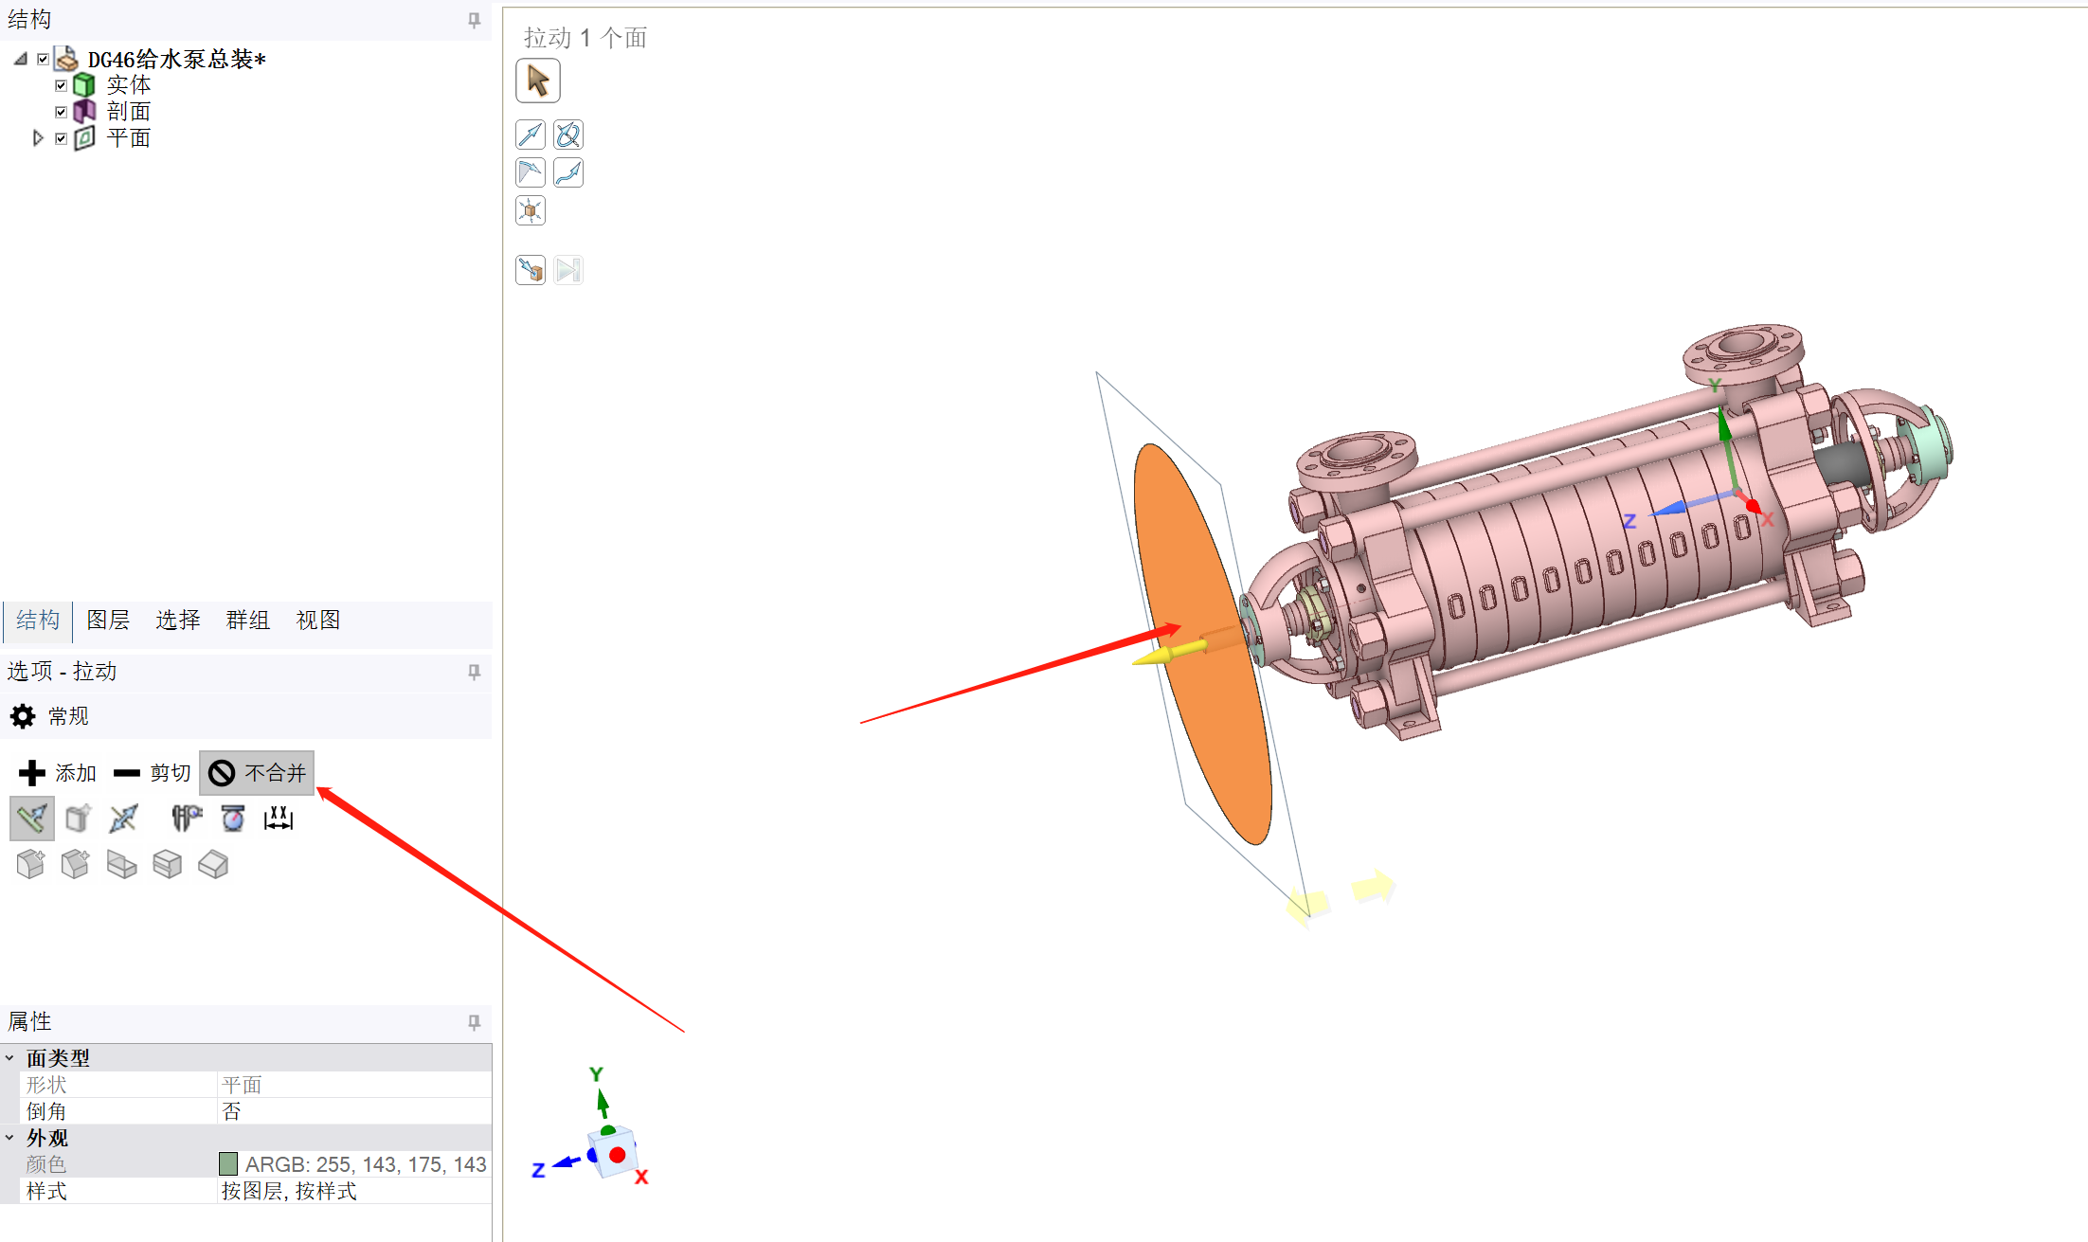Toggle the 平面 visibility checkbox
Image resolution: width=2088 pixels, height=1242 pixels.
(x=61, y=138)
